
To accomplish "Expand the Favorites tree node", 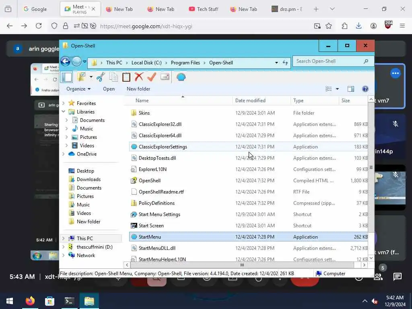I will tap(63, 103).
